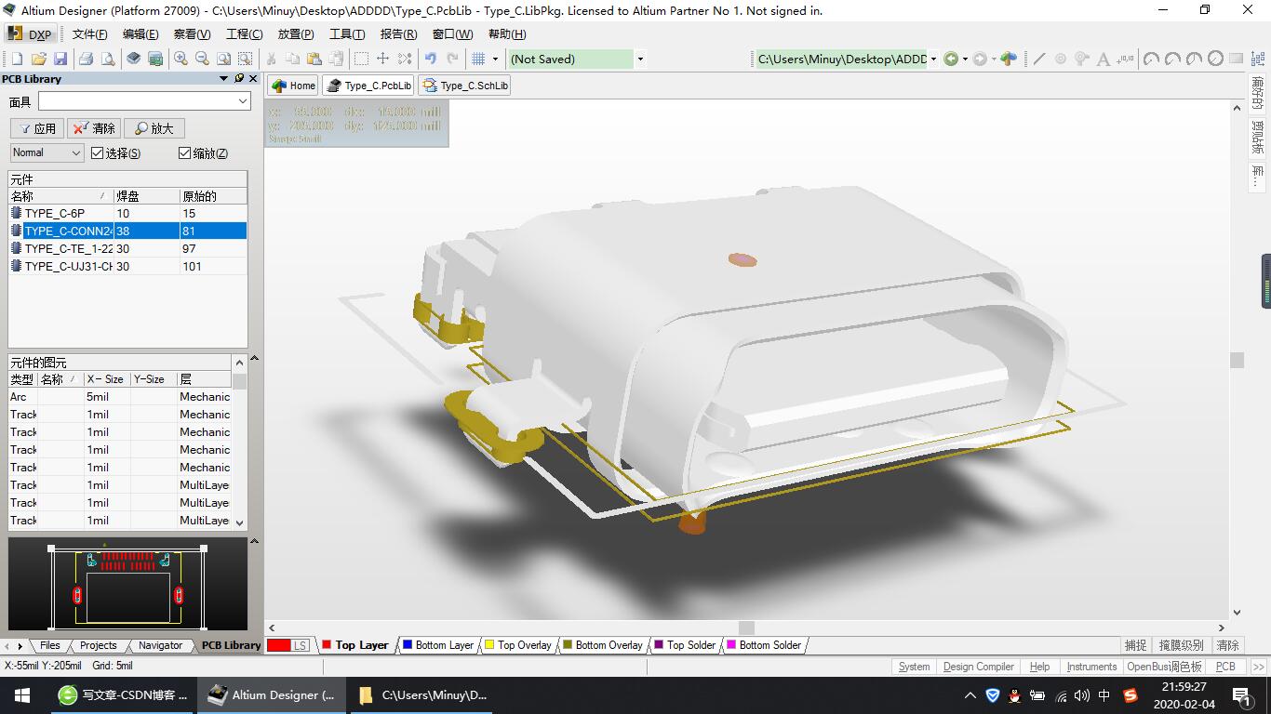This screenshot has height=714, width=1271.
Task: Click the 捕捉 snap button
Action: coord(1136,645)
